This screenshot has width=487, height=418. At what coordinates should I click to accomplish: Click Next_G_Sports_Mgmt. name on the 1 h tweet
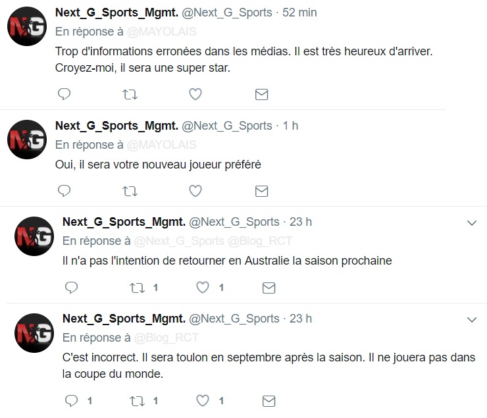[116, 126]
